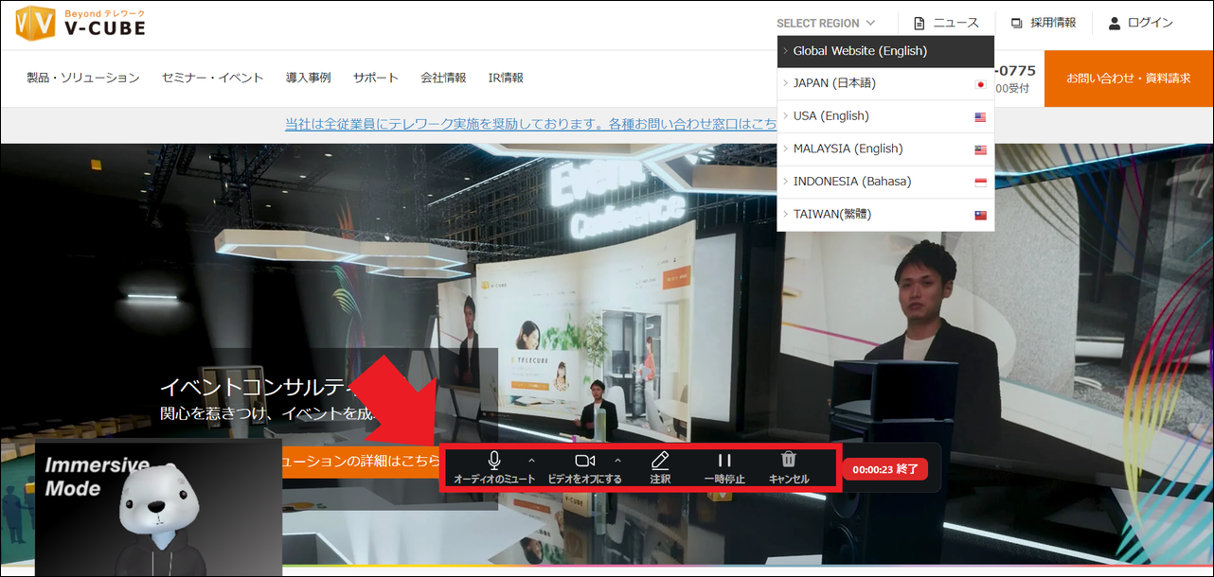Open 製品・ソリューション menu
The image size is (1214, 577).
coord(83,78)
